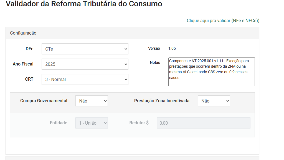Choose 'Não' for Prestação Zona Incentivada
Image resolution: width=284 pixels, height=160 pixels.
coord(214,101)
